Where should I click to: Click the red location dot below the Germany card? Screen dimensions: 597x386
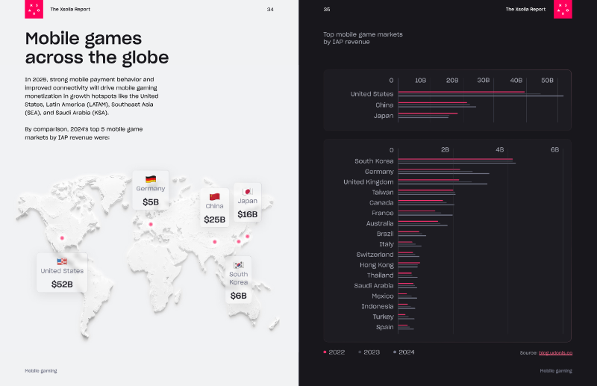click(x=151, y=224)
